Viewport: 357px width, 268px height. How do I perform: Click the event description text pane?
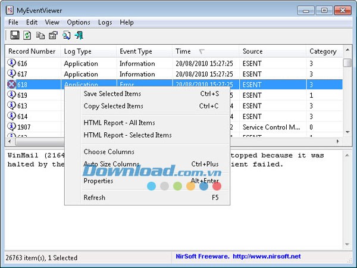(174, 200)
